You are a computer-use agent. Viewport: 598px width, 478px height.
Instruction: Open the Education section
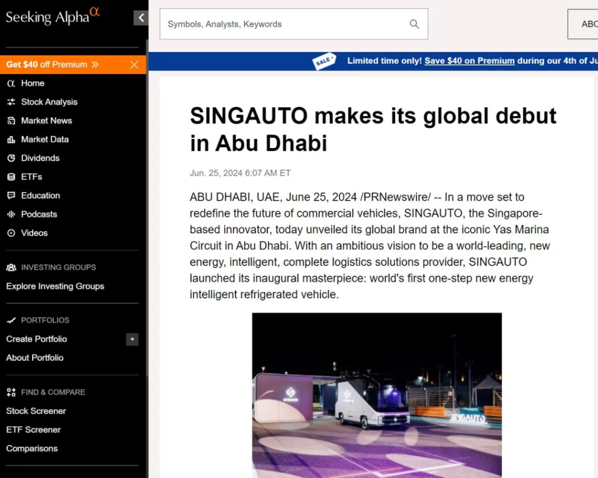click(x=40, y=196)
